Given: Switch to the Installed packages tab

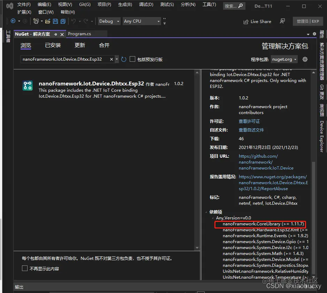Looking at the screenshot, I should 53,45.
